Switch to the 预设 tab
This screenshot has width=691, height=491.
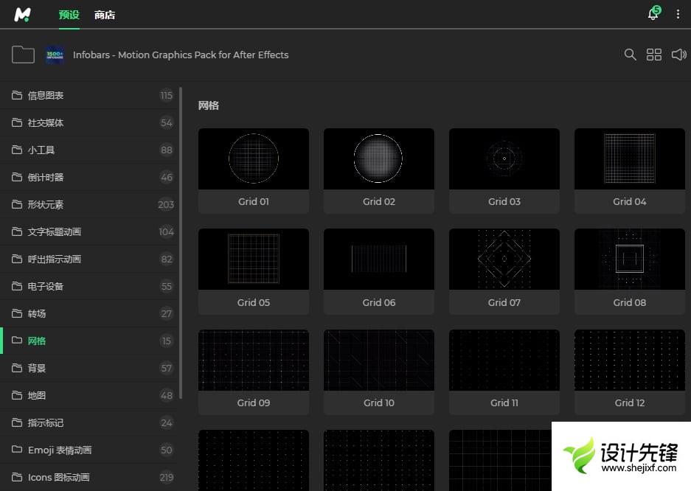point(69,15)
